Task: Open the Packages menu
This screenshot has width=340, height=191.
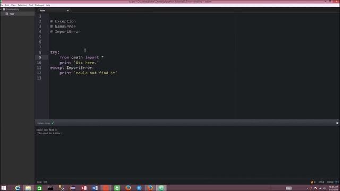Action: (39, 5)
